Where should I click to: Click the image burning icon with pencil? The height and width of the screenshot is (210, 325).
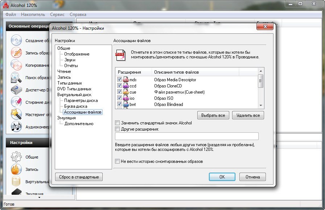click(x=16, y=53)
